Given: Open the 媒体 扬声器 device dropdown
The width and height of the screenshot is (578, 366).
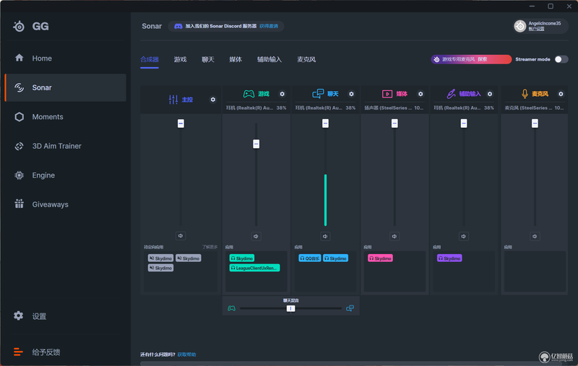Looking at the screenshot, I should (394, 108).
